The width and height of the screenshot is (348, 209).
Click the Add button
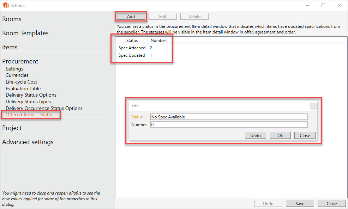[x=131, y=17]
